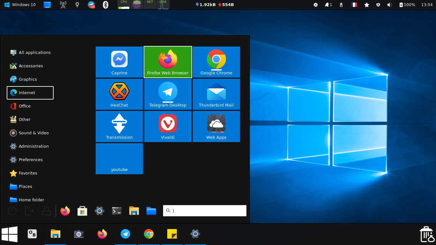The width and height of the screenshot is (436, 245).
Task: Select Internet category
Action: [x=30, y=93]
